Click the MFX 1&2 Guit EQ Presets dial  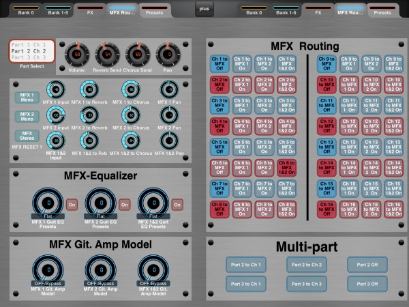click(x=153, y=203)
